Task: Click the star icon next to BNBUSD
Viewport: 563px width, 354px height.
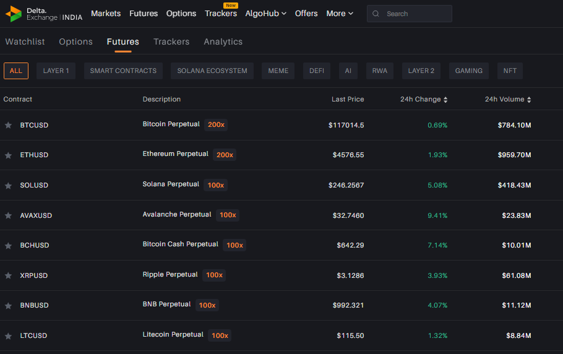Action: pyautogui.click(x=8, y=306)
